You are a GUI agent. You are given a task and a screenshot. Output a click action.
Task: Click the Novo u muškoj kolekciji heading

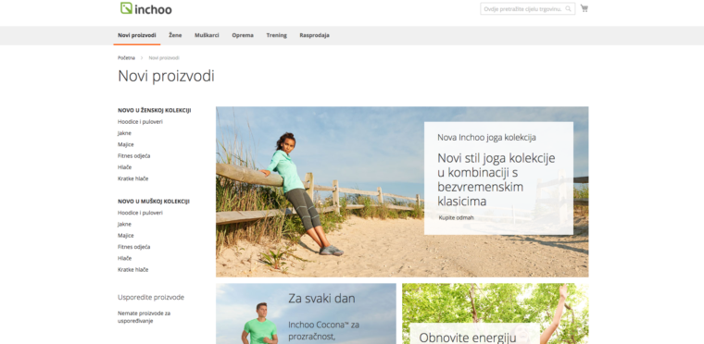[154, 202]
